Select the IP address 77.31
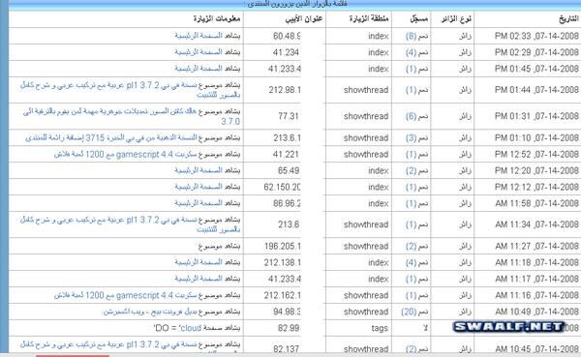The height and width of the screenshot is (357, 581). (289, 116)
